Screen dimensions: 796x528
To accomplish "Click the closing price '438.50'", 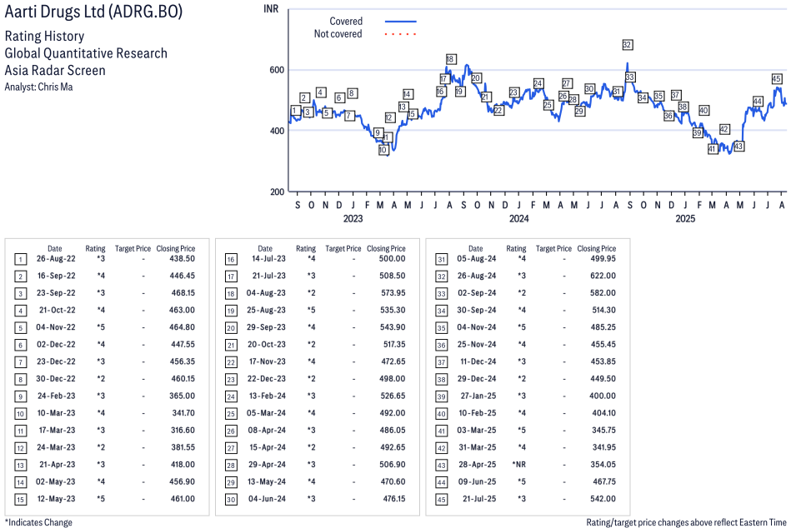I will [183, 259].
